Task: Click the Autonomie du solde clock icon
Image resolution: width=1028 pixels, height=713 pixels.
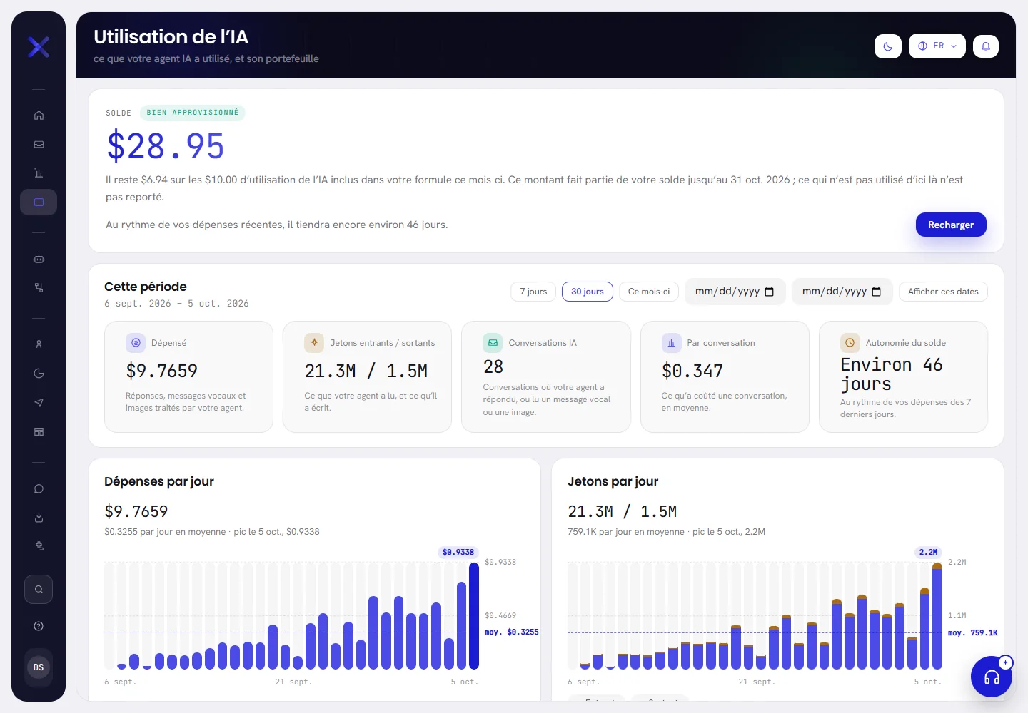Action: click(x=850, y=343)
